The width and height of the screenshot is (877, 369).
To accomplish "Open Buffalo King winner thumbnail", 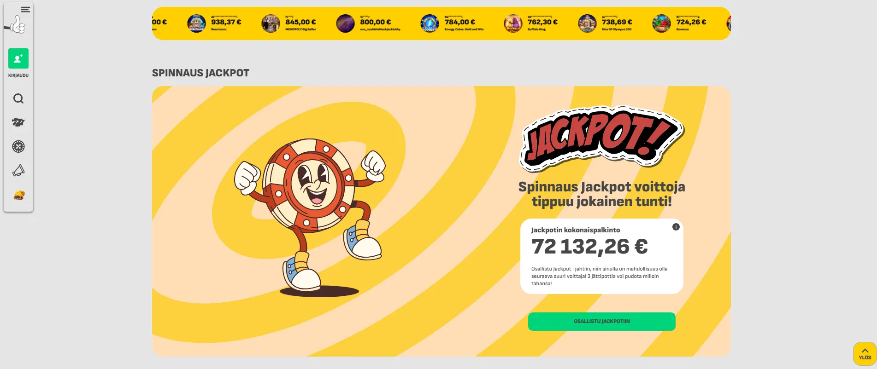I will [x=513, y=23].
